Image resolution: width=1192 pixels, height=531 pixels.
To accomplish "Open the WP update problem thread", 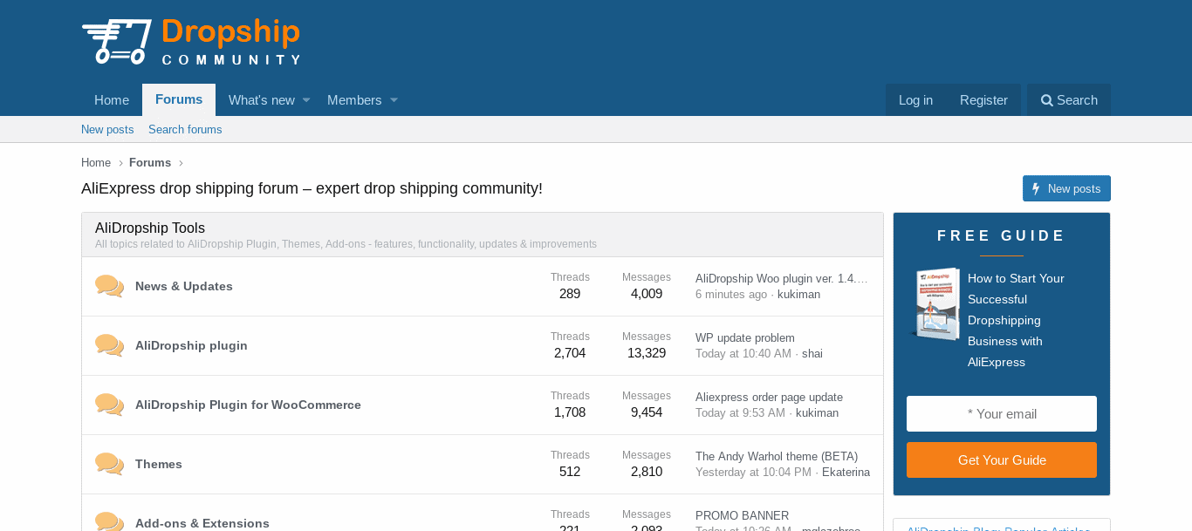I will (x=745, y=337).
